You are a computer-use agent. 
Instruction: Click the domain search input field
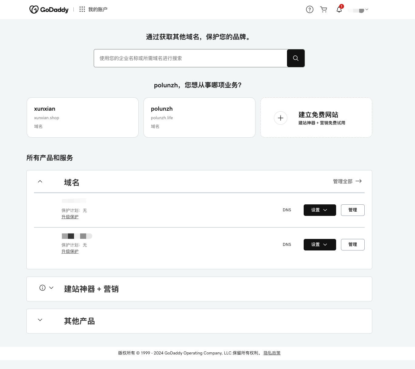190,58
